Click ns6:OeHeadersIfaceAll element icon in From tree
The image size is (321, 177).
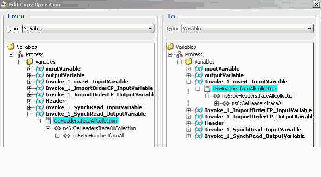pyautogui.click(x=67, y=136)
